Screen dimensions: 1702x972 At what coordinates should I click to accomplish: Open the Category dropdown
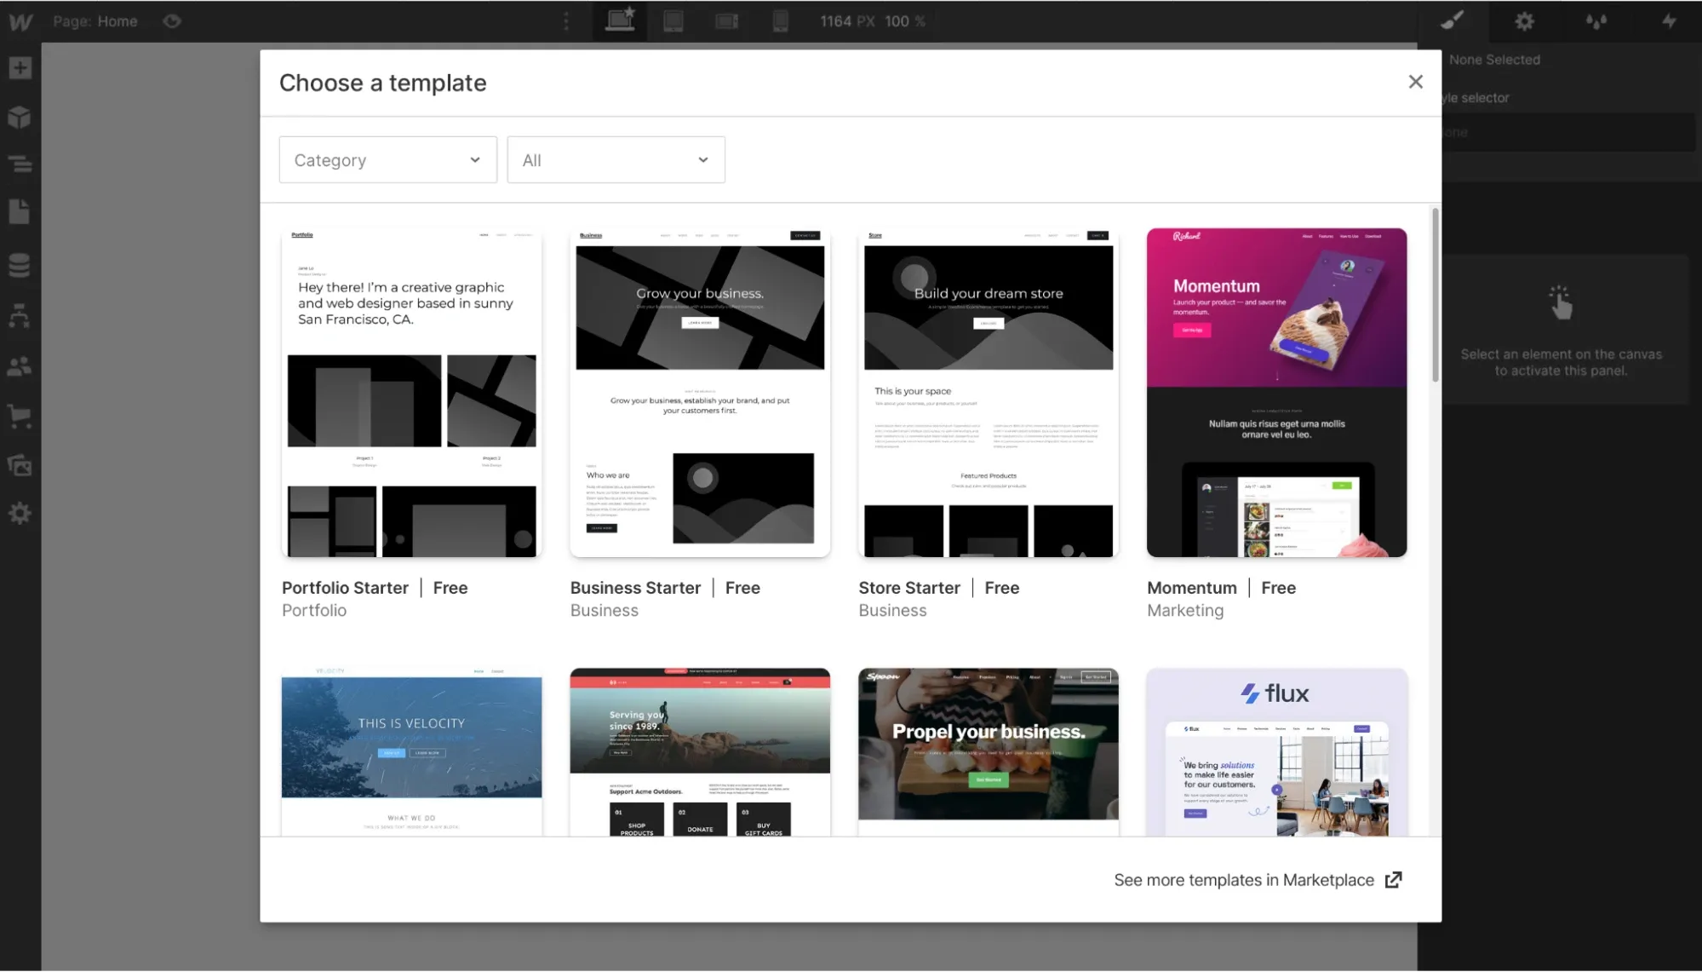387,160
